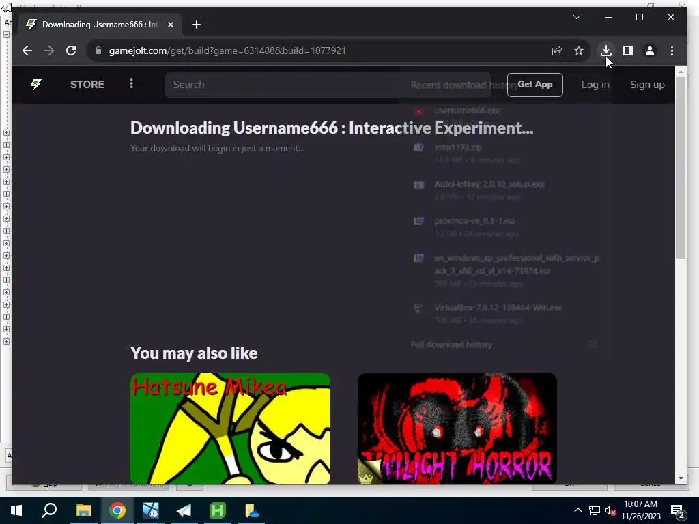The height and width of the screenshot is (524, 699).
Task: Open the clock showing 10:07 AM
Action: 640,510
